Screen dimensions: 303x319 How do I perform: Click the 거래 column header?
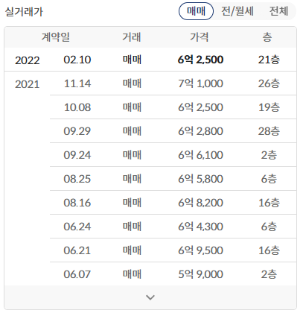click(x=132, y=37)
